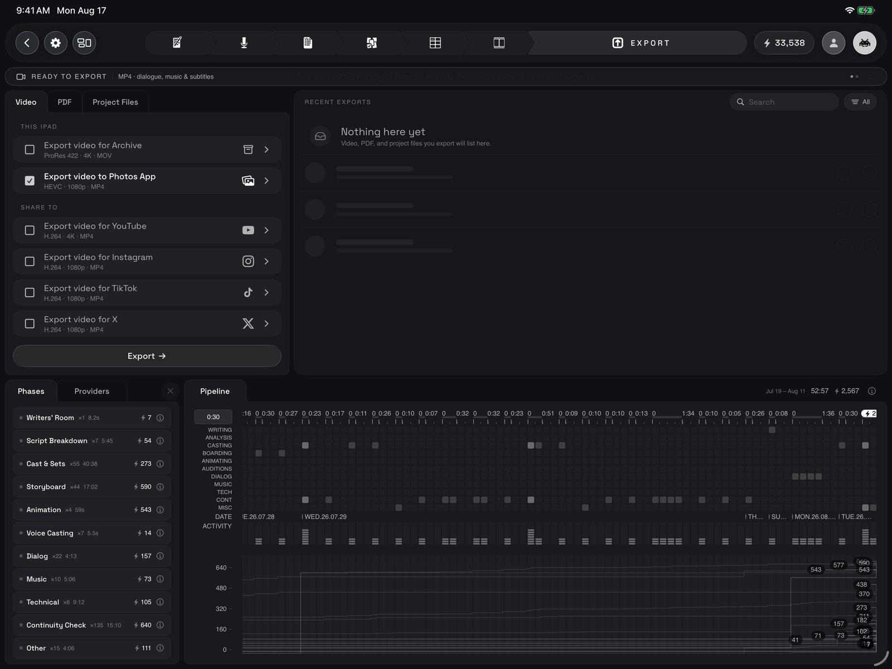The image size is (892, 669).
Task: Expand TikTok export options chevron
Action: pos(266,293)
